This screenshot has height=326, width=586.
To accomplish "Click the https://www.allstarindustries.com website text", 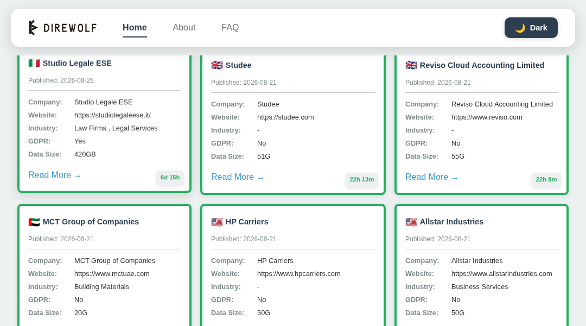I will point(501,274).
